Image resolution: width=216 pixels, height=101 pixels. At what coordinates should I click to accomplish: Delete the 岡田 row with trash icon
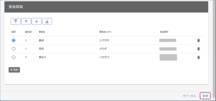pyautogui.click(x=198, y=49)
